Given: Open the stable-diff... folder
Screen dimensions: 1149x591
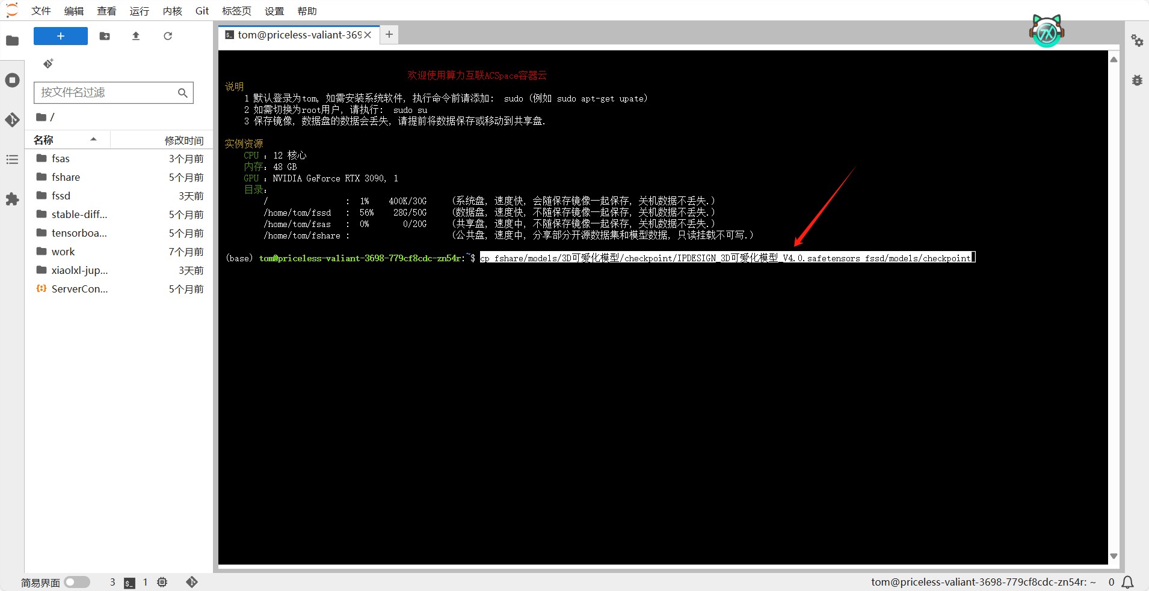Looking at the screenshot, I should tap(119, 214).
